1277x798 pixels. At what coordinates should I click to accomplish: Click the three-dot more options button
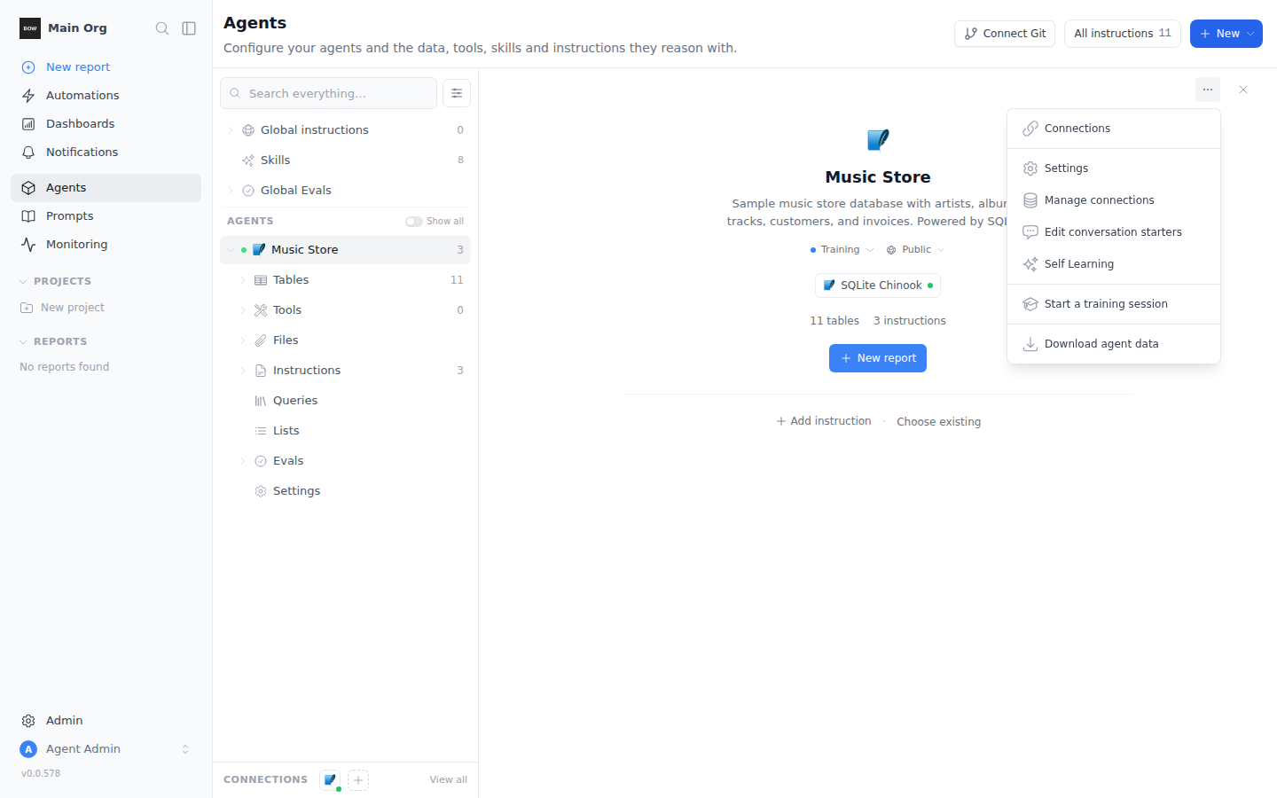pyautogui.click(x=1208, y=90)
